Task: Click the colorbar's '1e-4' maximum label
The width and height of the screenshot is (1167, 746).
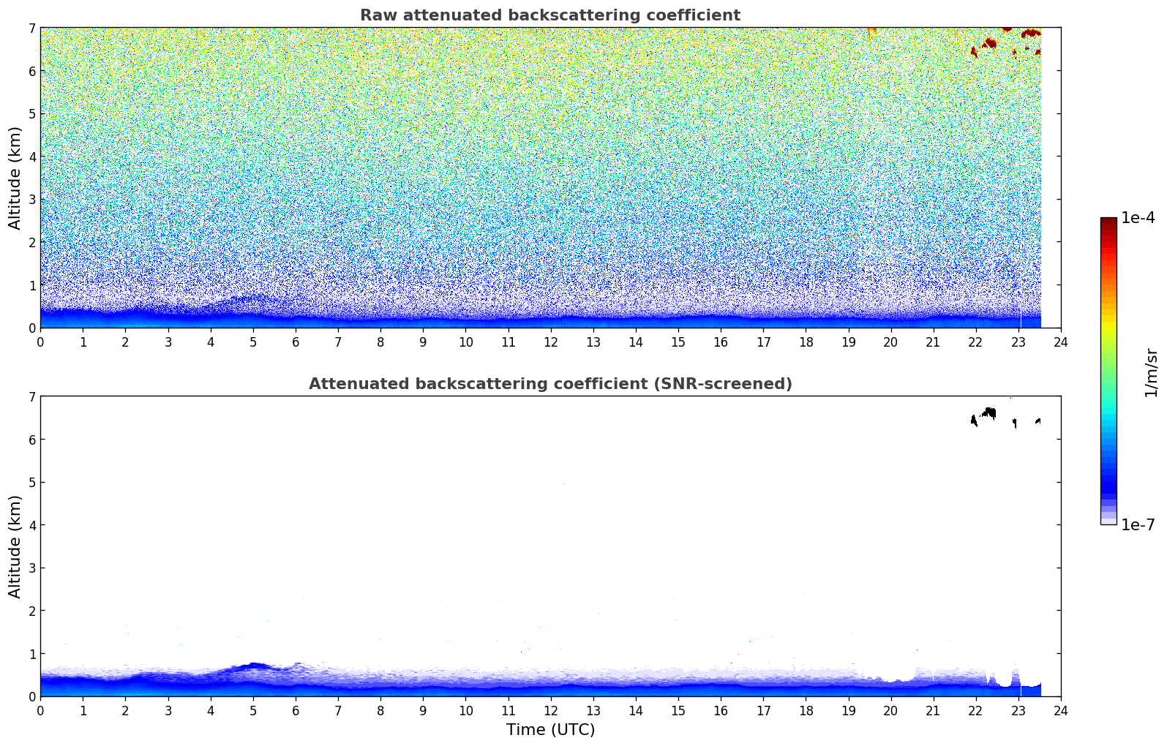Action: tap(1138, 218)
